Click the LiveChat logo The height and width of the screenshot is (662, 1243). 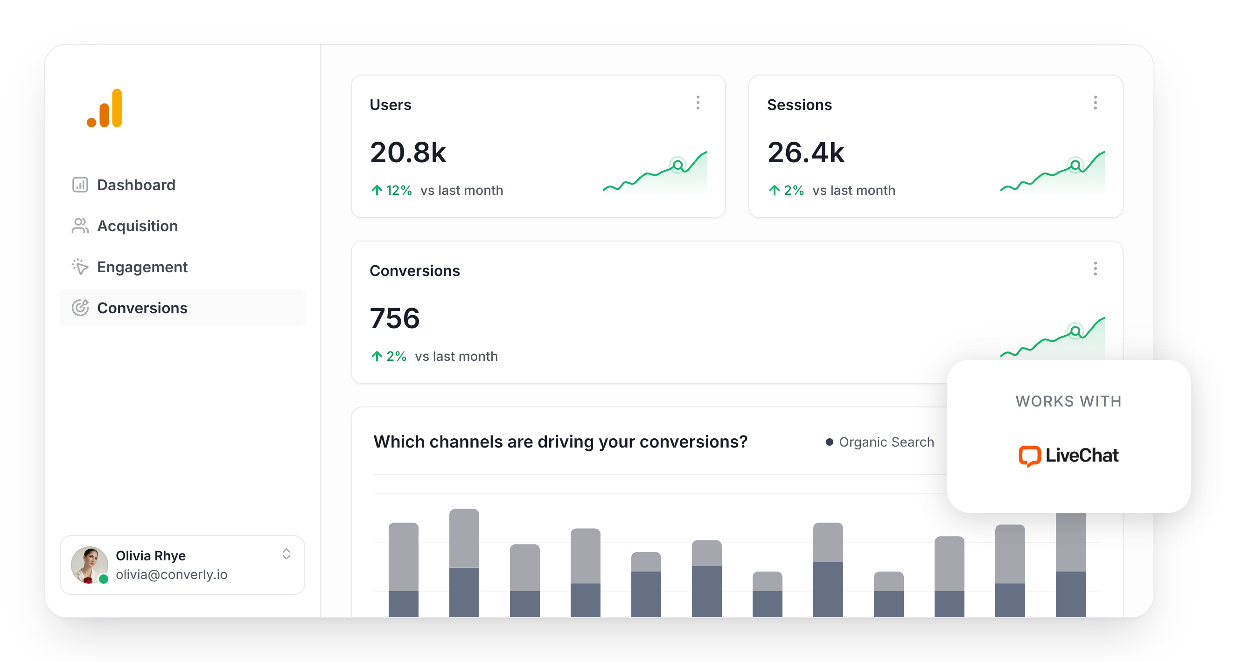click(1068, 455)
